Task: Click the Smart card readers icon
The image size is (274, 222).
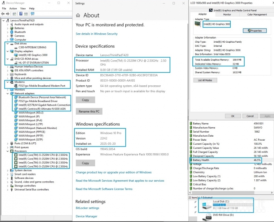Action: [x=12, y=174]
